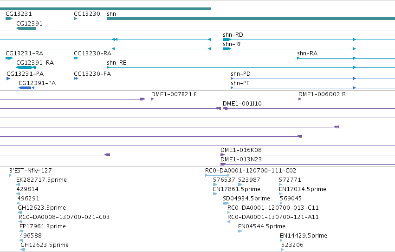This screenshot has width=395, height=252.
Task: Click the shn-PD protein label
Action: pyautogui.click(x=240, y=74)
